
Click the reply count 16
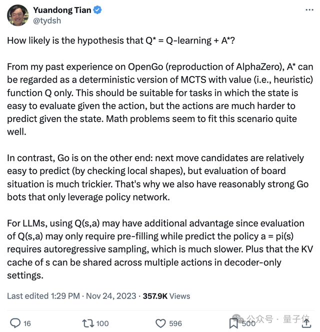click(x=27, y=323)
